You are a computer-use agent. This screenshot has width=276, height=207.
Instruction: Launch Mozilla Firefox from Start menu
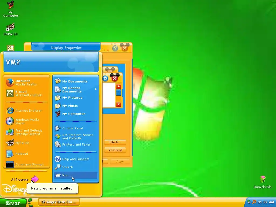[26, 82]
